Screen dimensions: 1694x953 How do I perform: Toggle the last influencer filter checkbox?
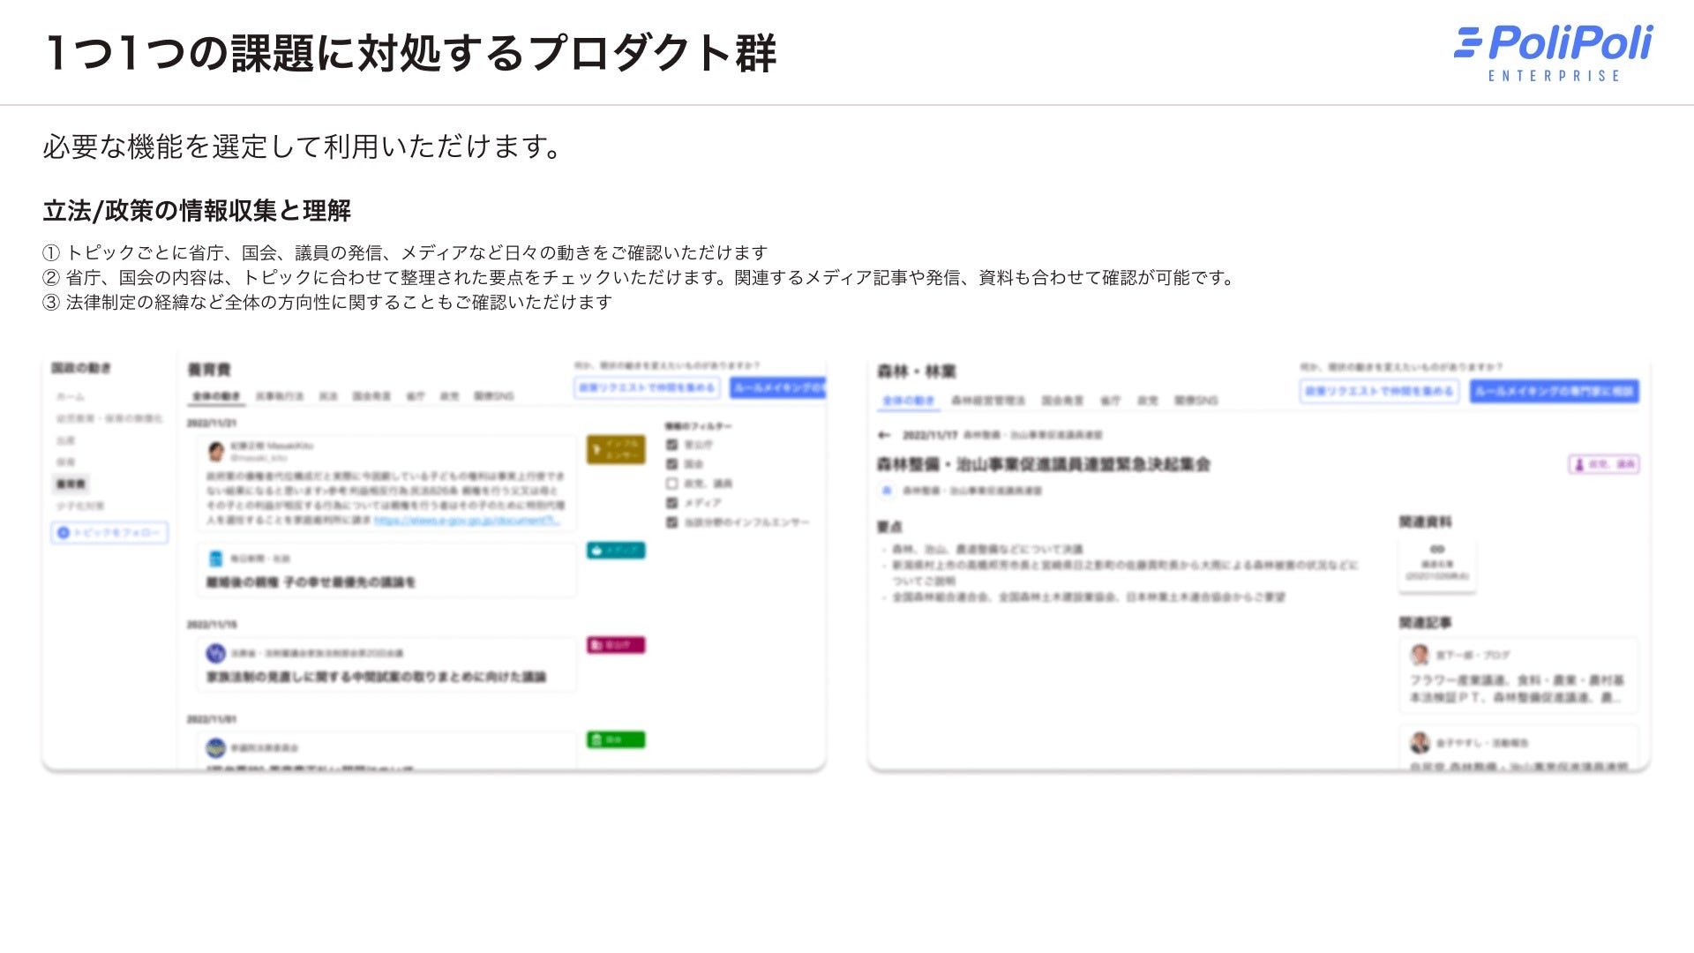click(x=671, y=522)
